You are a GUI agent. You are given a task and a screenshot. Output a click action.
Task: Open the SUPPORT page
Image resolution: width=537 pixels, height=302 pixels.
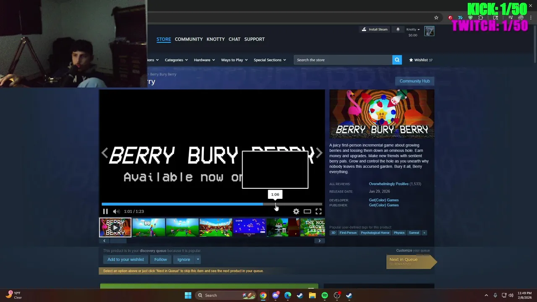click(254, 39)
